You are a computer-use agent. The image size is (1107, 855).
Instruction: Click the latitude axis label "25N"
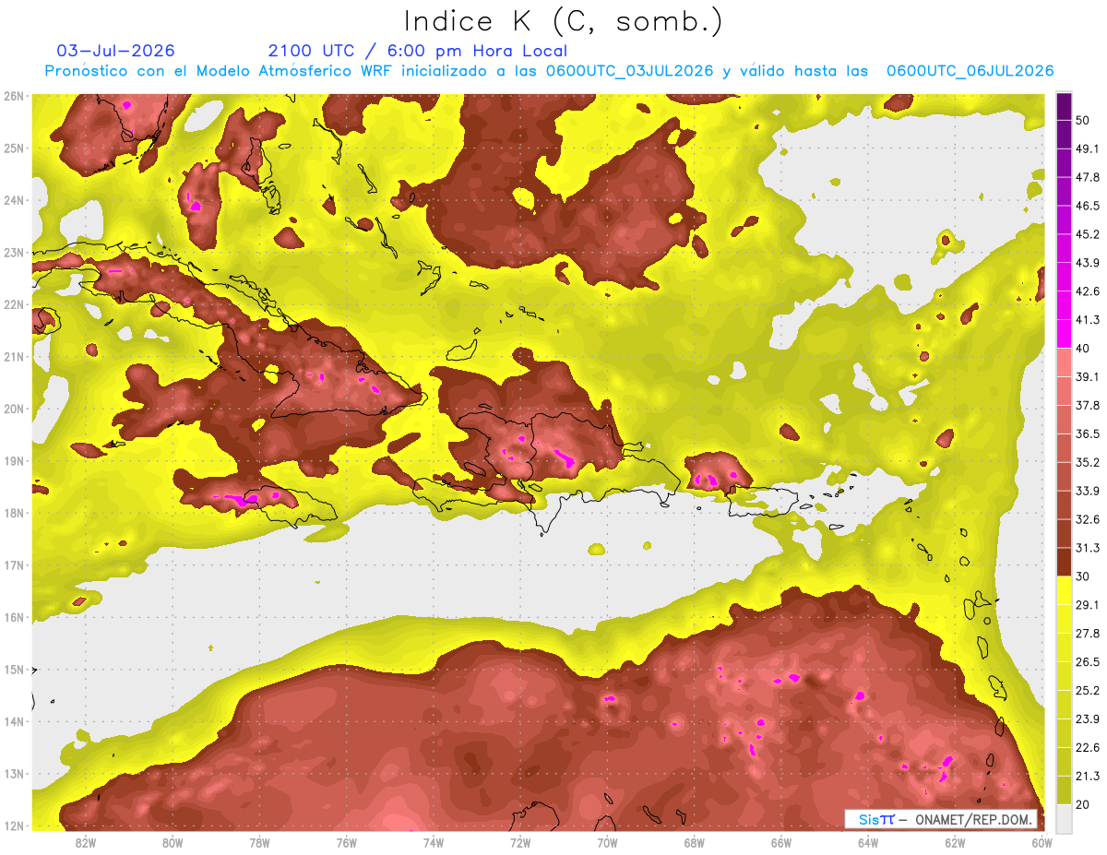coord(14,148)
